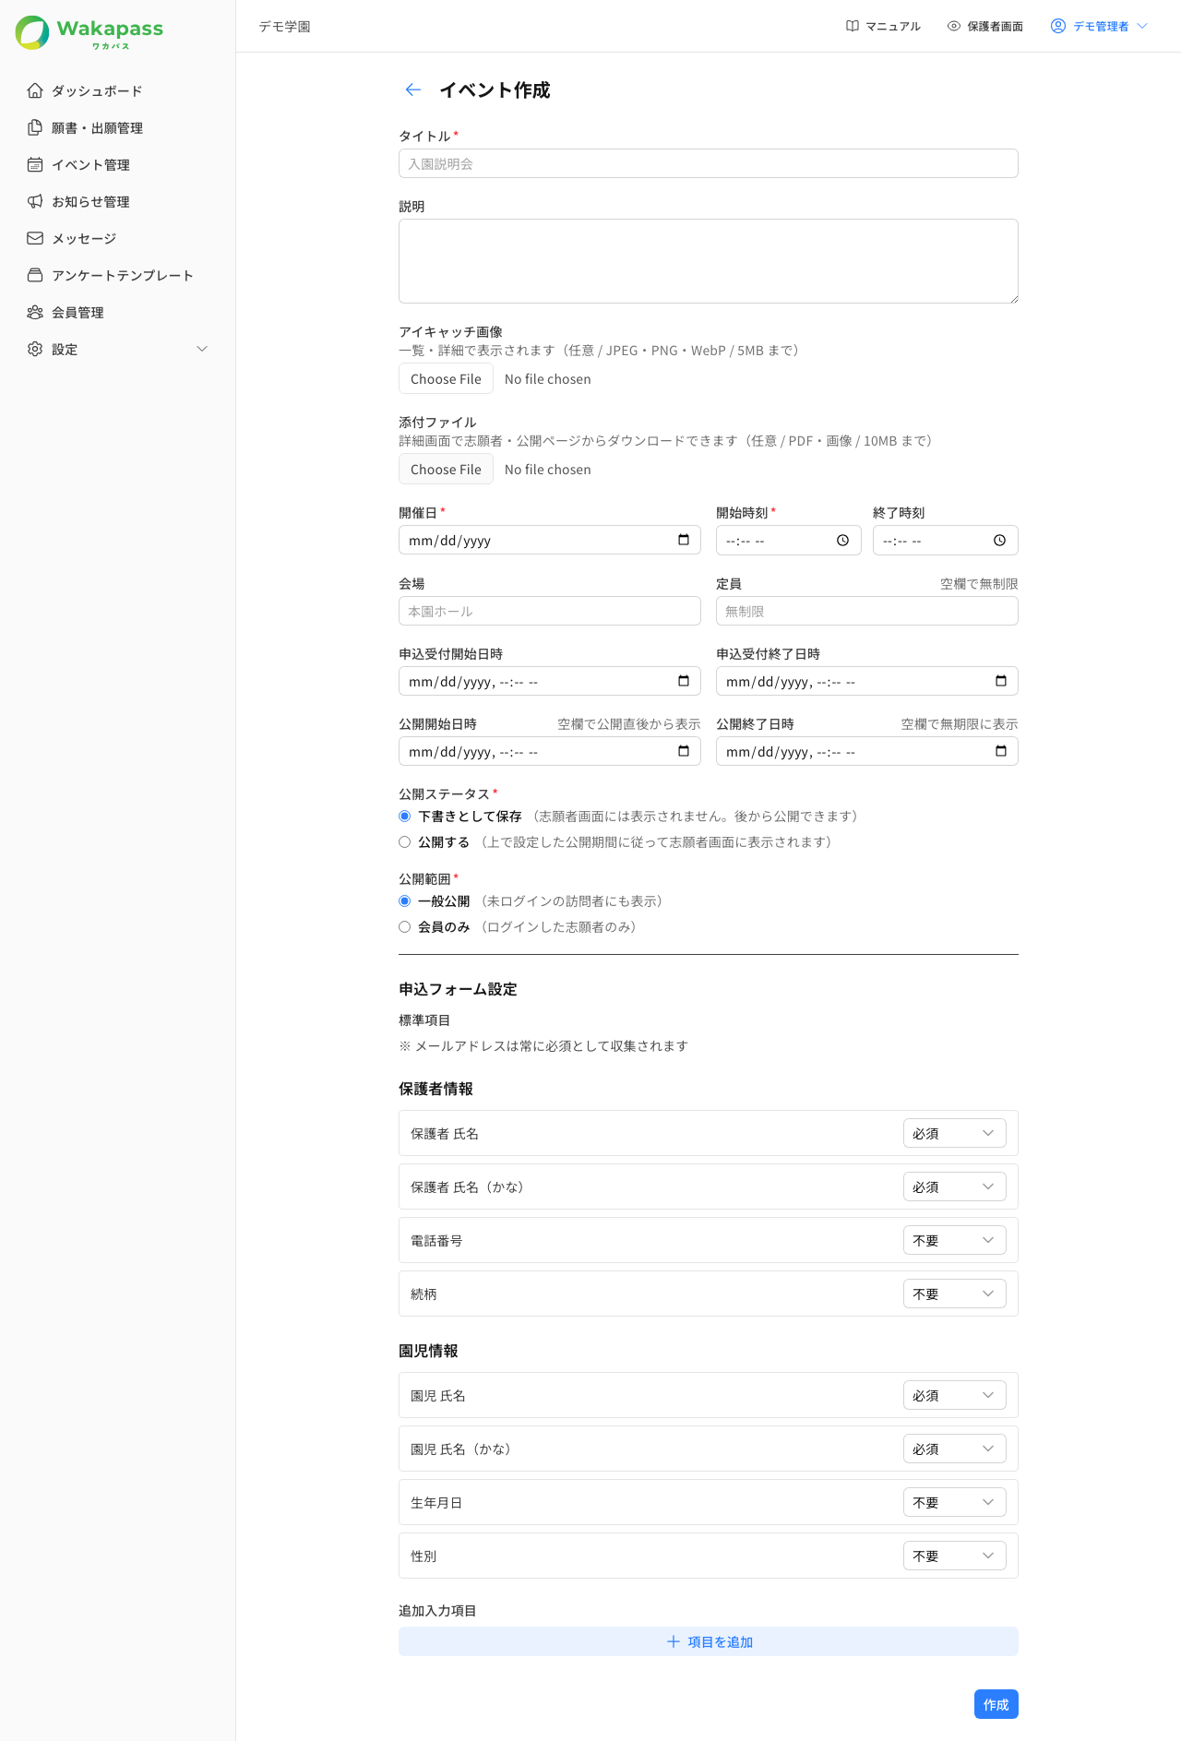The image size is (1181, 1741).
Task: Click the デモ管理者 user avatar icon
Action: (x=1058, y=26)
